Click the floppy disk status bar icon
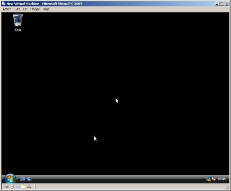 18,187
